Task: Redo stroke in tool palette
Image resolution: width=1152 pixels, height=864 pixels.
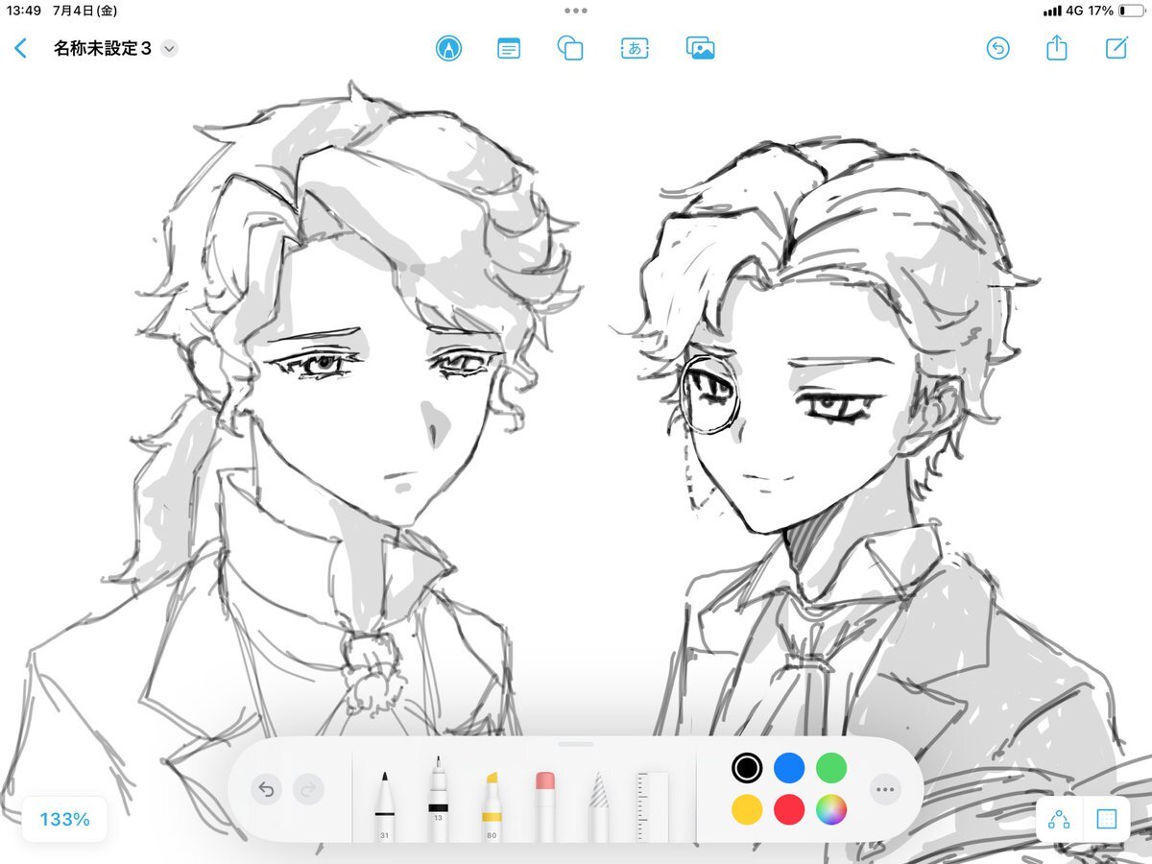Action: (x=308, y=789)
